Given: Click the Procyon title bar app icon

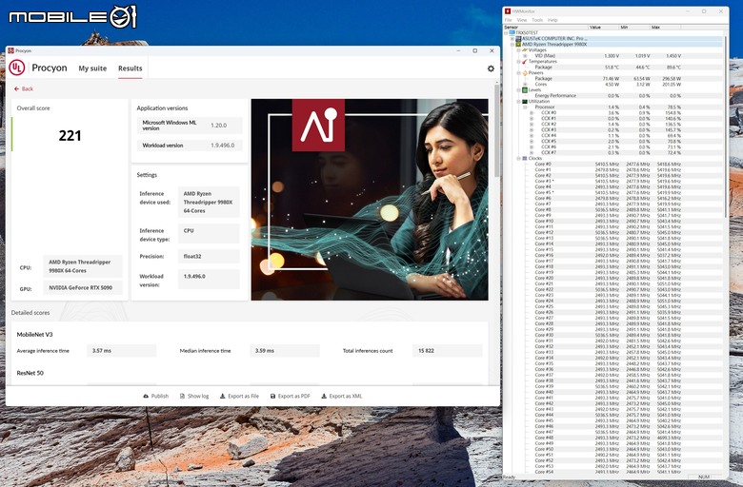Looking at the screenshot, I should coord(10,50).
